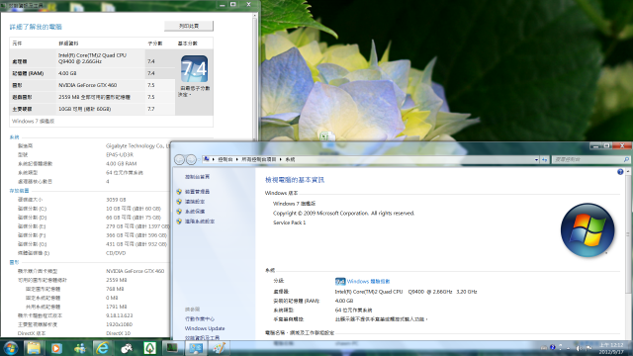Go back in System control panel window
The height and width of the screenshot is (356, 633).
click(180, 160)
